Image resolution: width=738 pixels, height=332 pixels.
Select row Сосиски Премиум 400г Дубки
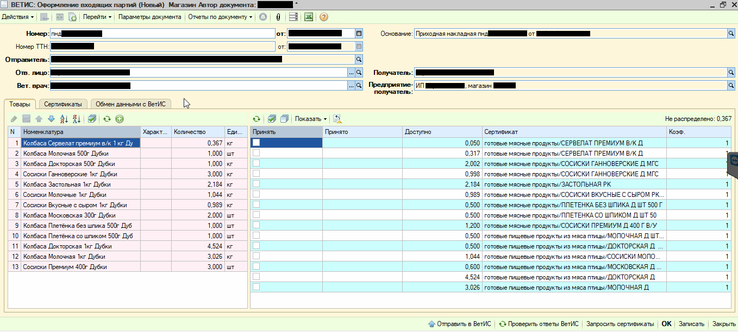pos(127,266)
